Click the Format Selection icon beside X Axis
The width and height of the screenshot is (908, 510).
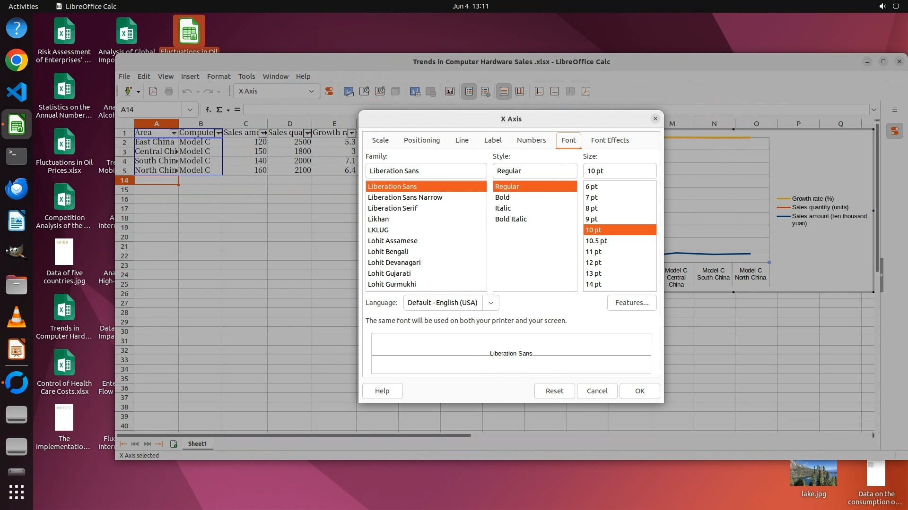tap(329, 91)
